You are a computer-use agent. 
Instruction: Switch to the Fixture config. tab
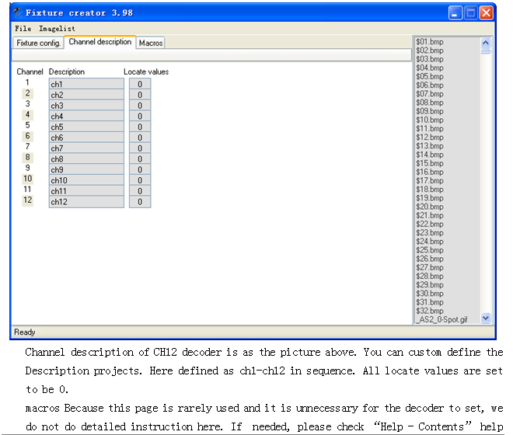[x=39, y=43]
